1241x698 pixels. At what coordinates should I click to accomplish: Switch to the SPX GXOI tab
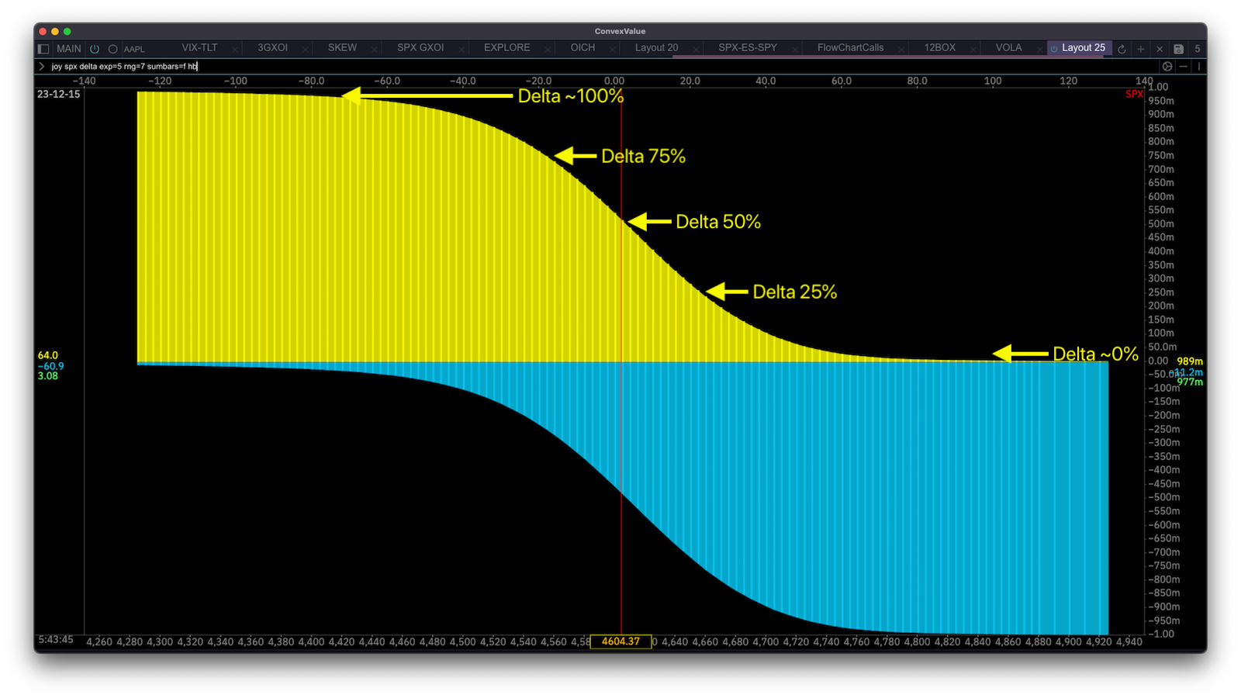pyautogui.click(x=420, y=47)
